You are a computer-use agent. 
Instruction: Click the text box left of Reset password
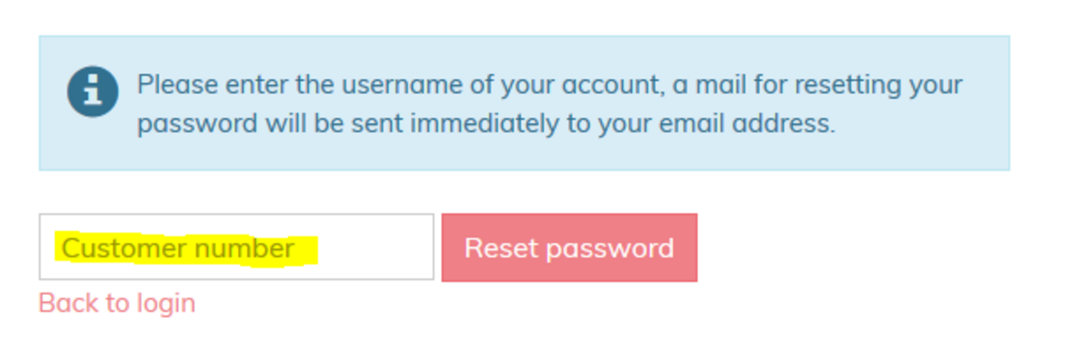[236, 248]
